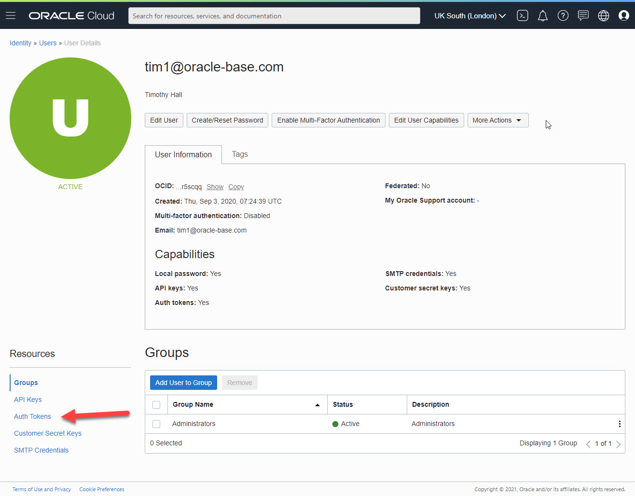
Task: Copy the OCID value
Action: coord(236,187)
